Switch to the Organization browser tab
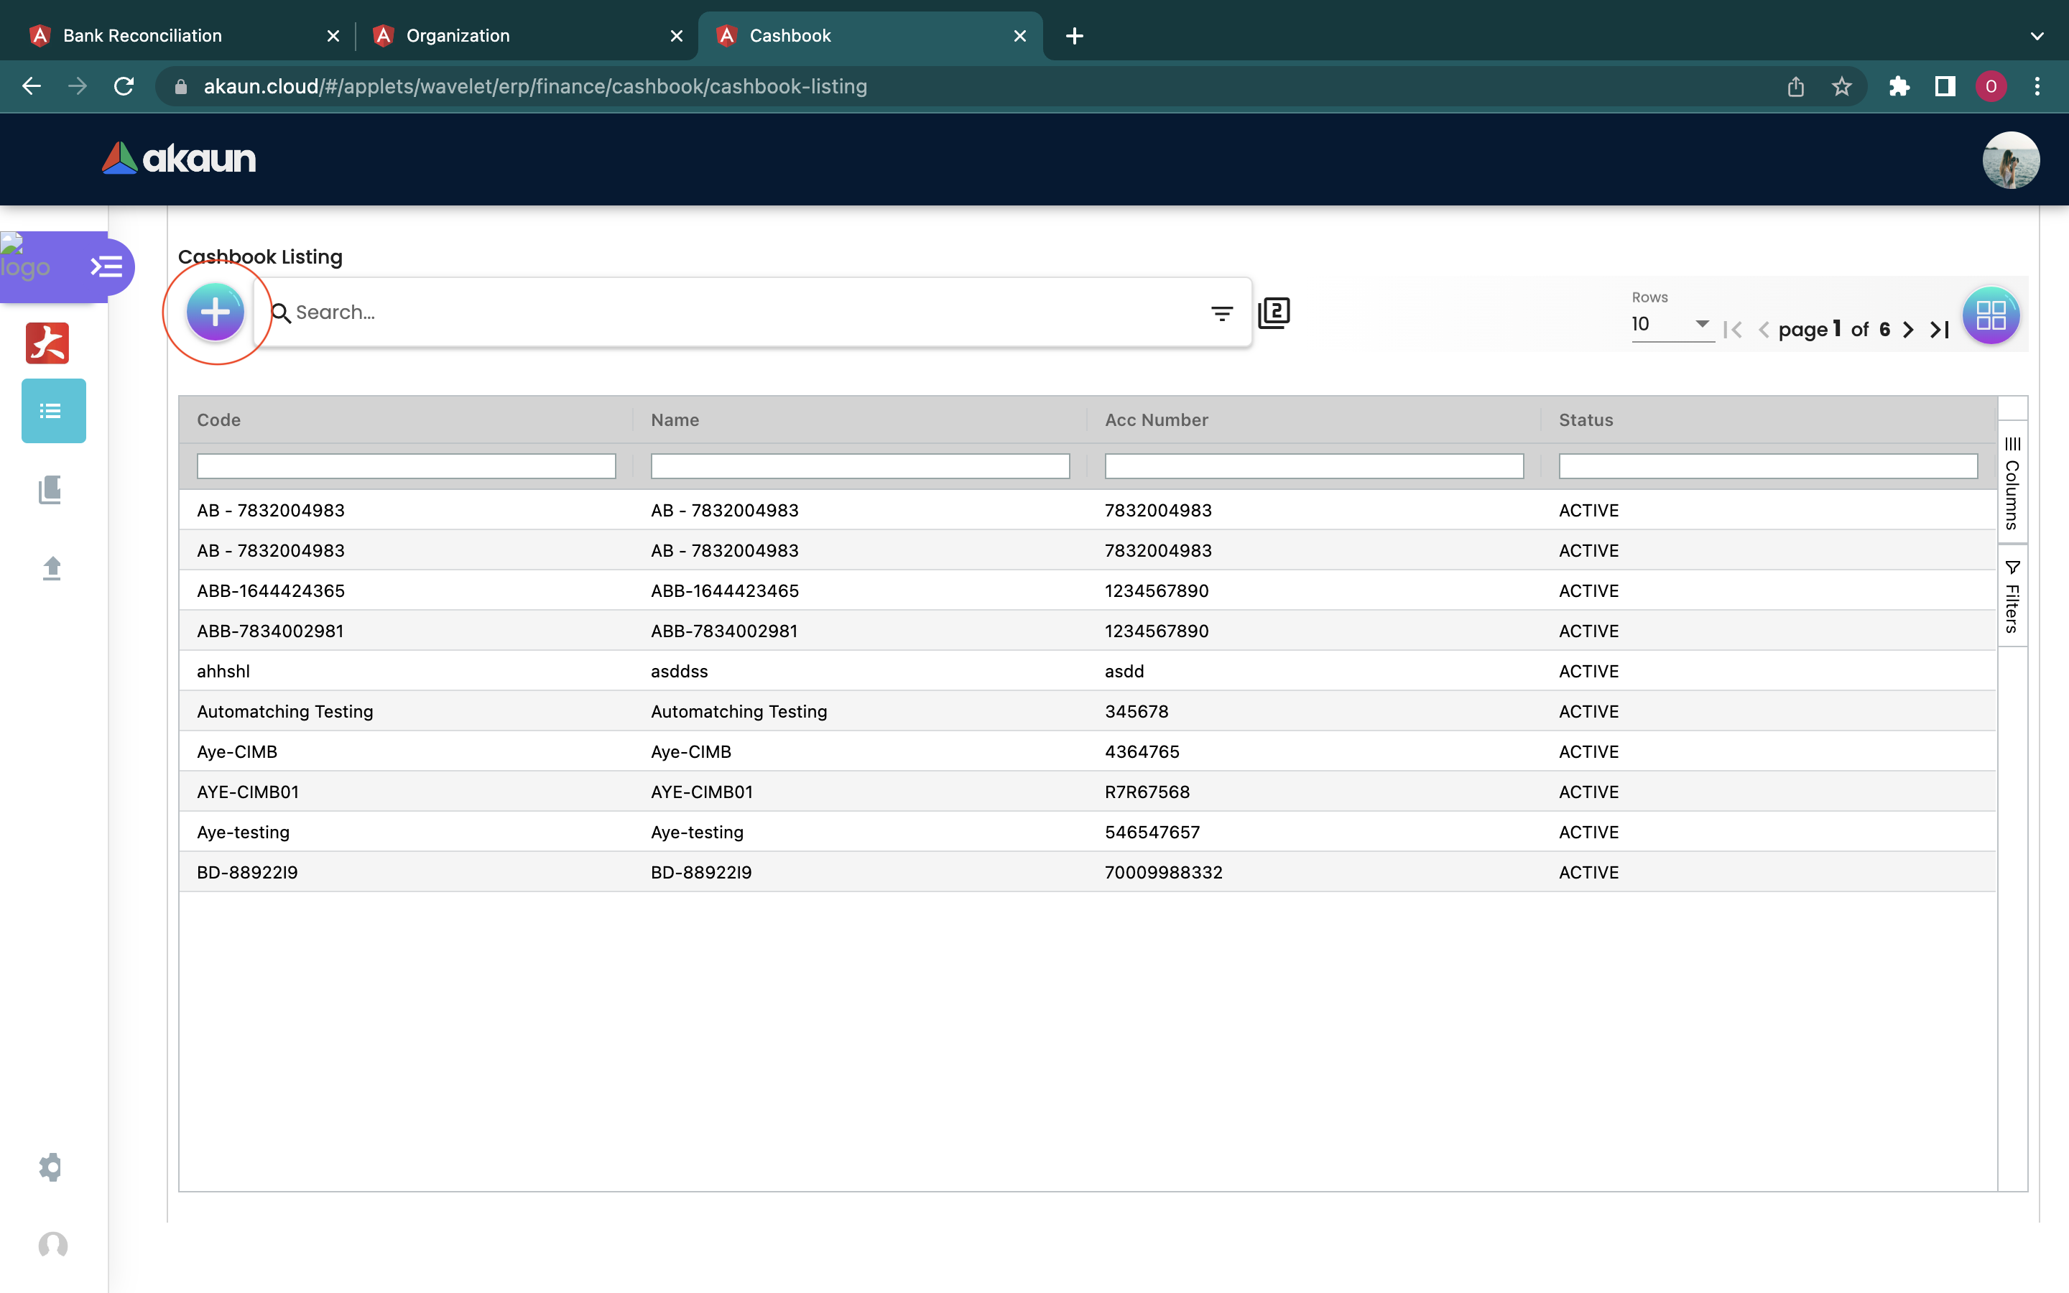 coord(458,36)
